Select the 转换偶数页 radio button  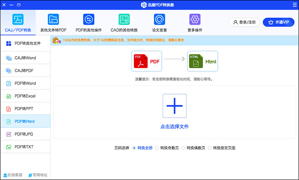183,148
